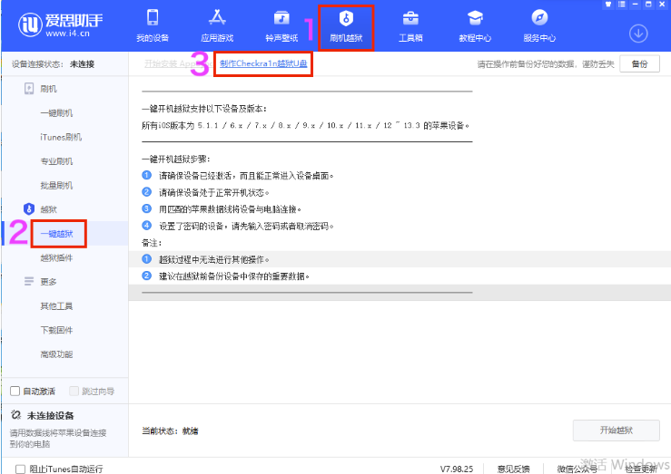Toggle the 跳过向导 checkbox
Image resolution: width=671 pixels, height=474 pixels.
click(74, 391)
